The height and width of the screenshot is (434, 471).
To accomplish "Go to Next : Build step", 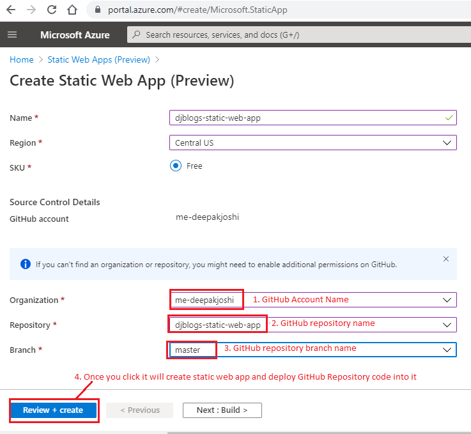I will pos(222,410).
